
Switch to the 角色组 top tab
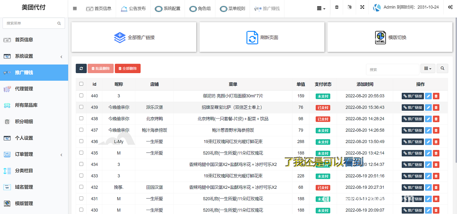[x=200, y=8]
